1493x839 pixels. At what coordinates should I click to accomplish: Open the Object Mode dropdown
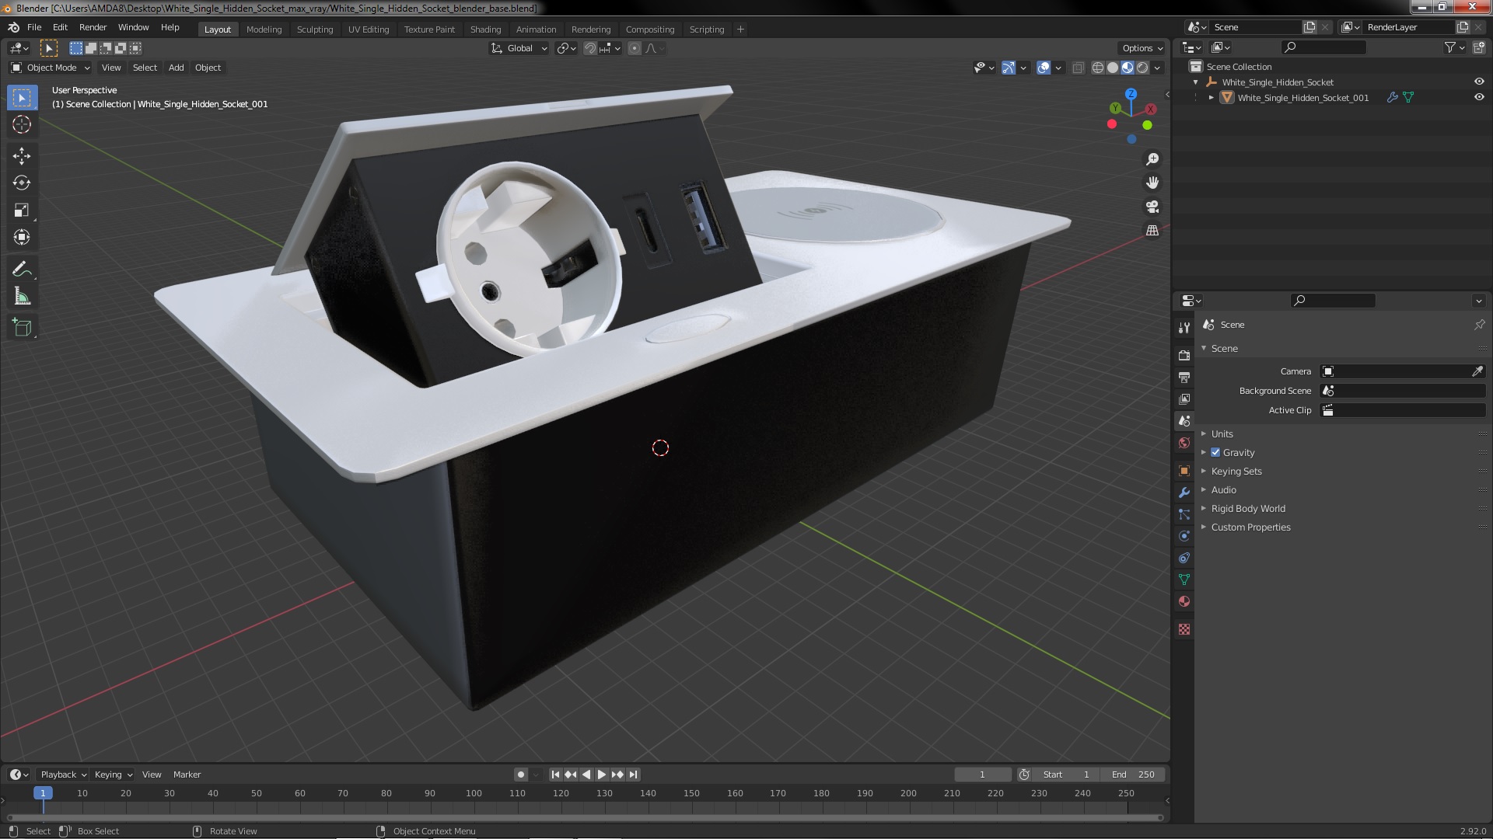(x=51, y=68)
